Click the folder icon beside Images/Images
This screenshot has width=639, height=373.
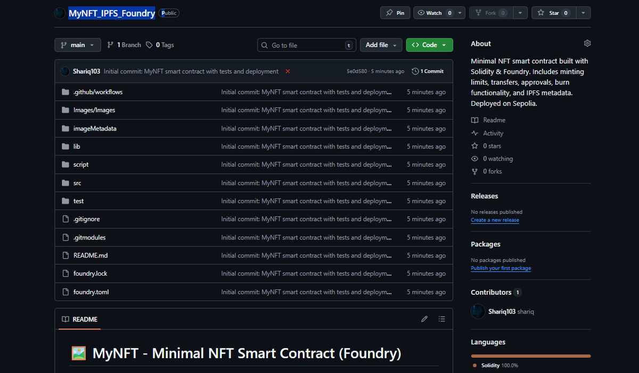(65, 110)
